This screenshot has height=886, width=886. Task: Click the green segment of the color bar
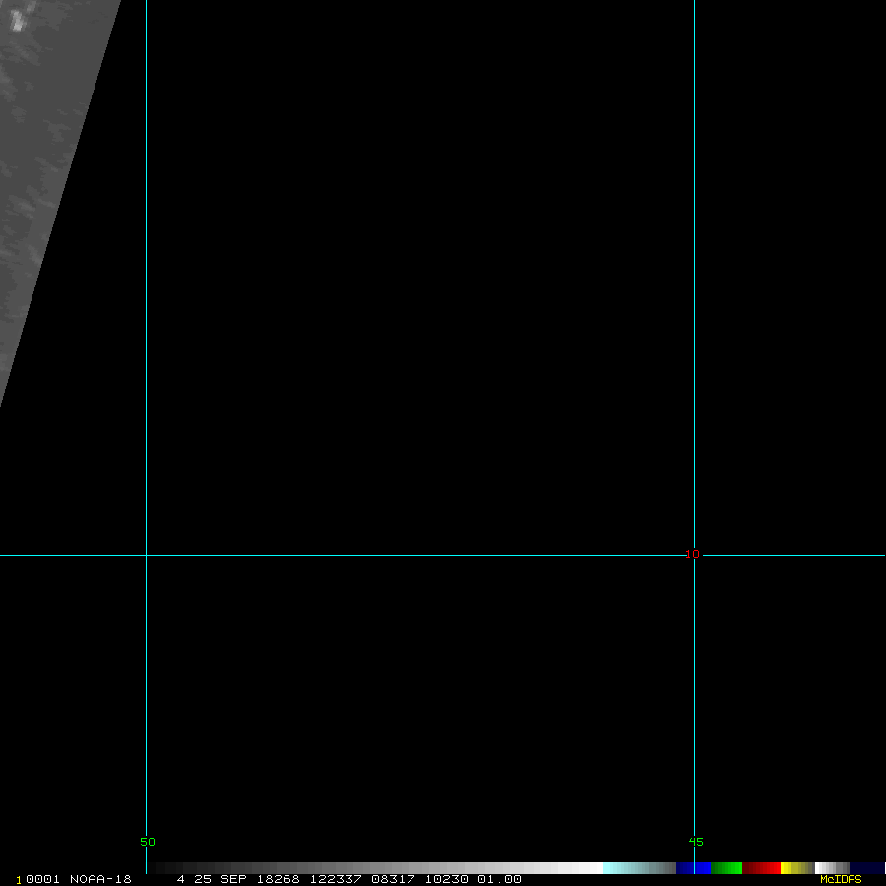(x=727, y=868)
